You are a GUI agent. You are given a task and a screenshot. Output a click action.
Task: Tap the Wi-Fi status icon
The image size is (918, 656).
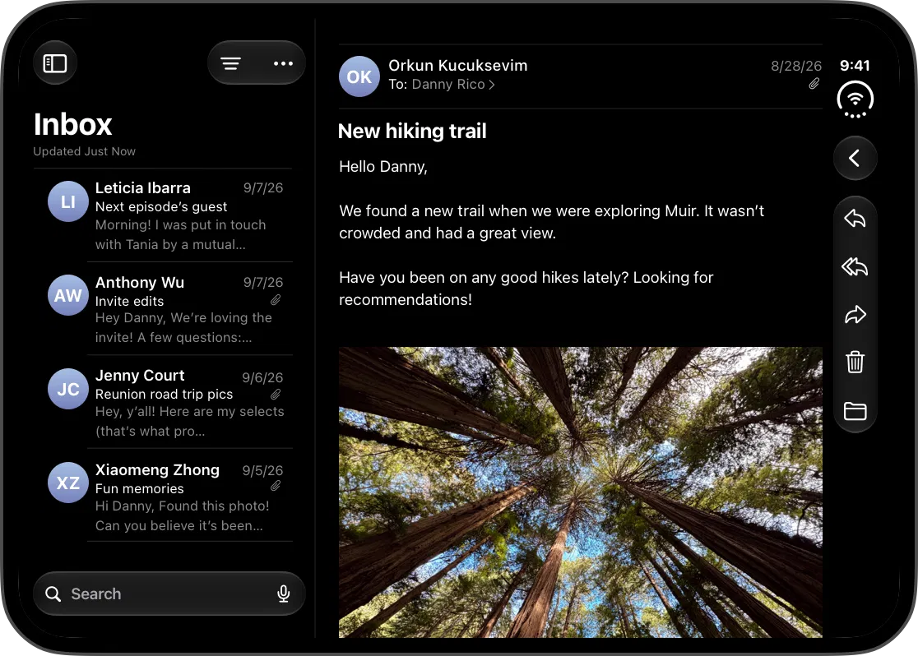click(855, 99)
